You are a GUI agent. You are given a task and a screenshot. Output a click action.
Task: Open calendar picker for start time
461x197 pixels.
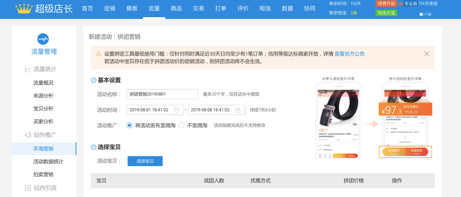[x=177, y=110]
